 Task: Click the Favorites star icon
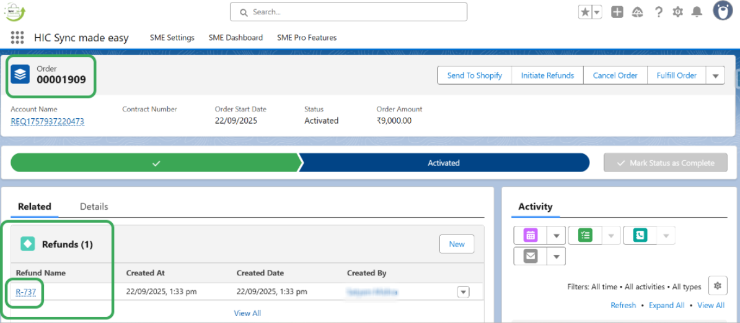pyautogui.click(x=585, y=12)
